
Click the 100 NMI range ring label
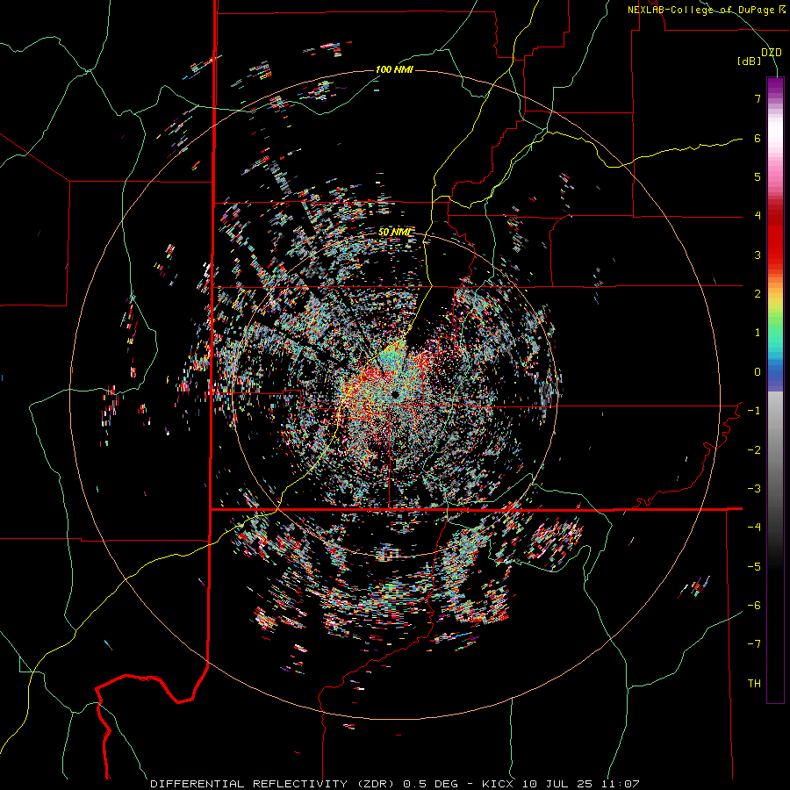click(x=394, y=69)
